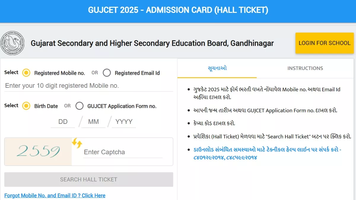Image resolution: width=356 pixels, height=200 pixels.
Task: Click the LOGIN FOR SCHOOL button
Action: pyautogui.click(x=325, y=43)
